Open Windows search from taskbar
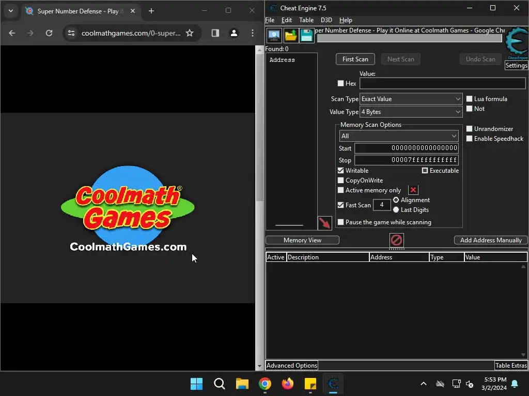529x396 pixels. 219,384
